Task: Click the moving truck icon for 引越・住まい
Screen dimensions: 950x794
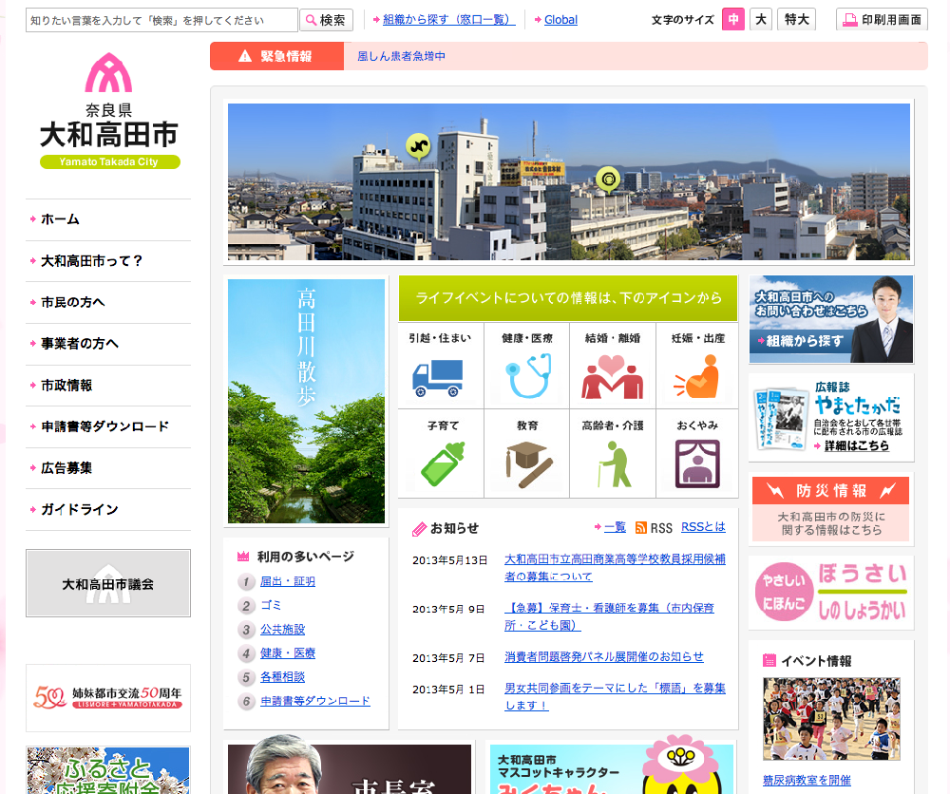Action: tap(440, 375)
